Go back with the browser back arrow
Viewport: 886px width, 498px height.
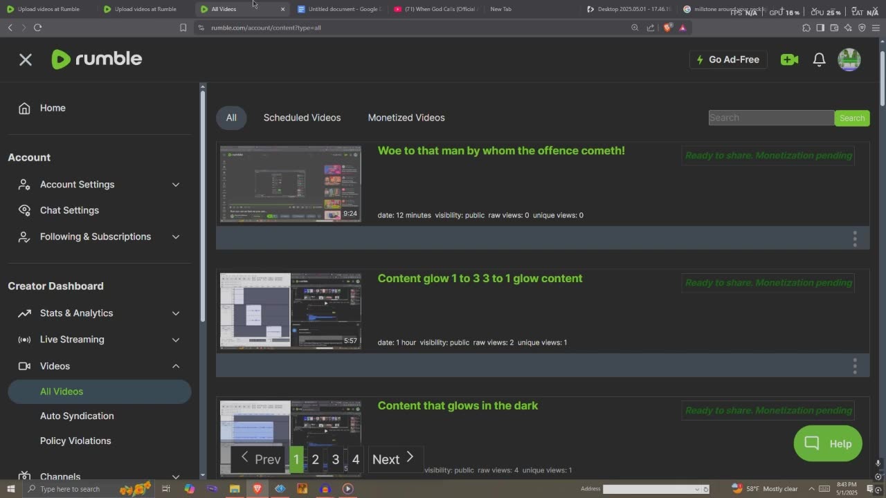click(10, 28)
